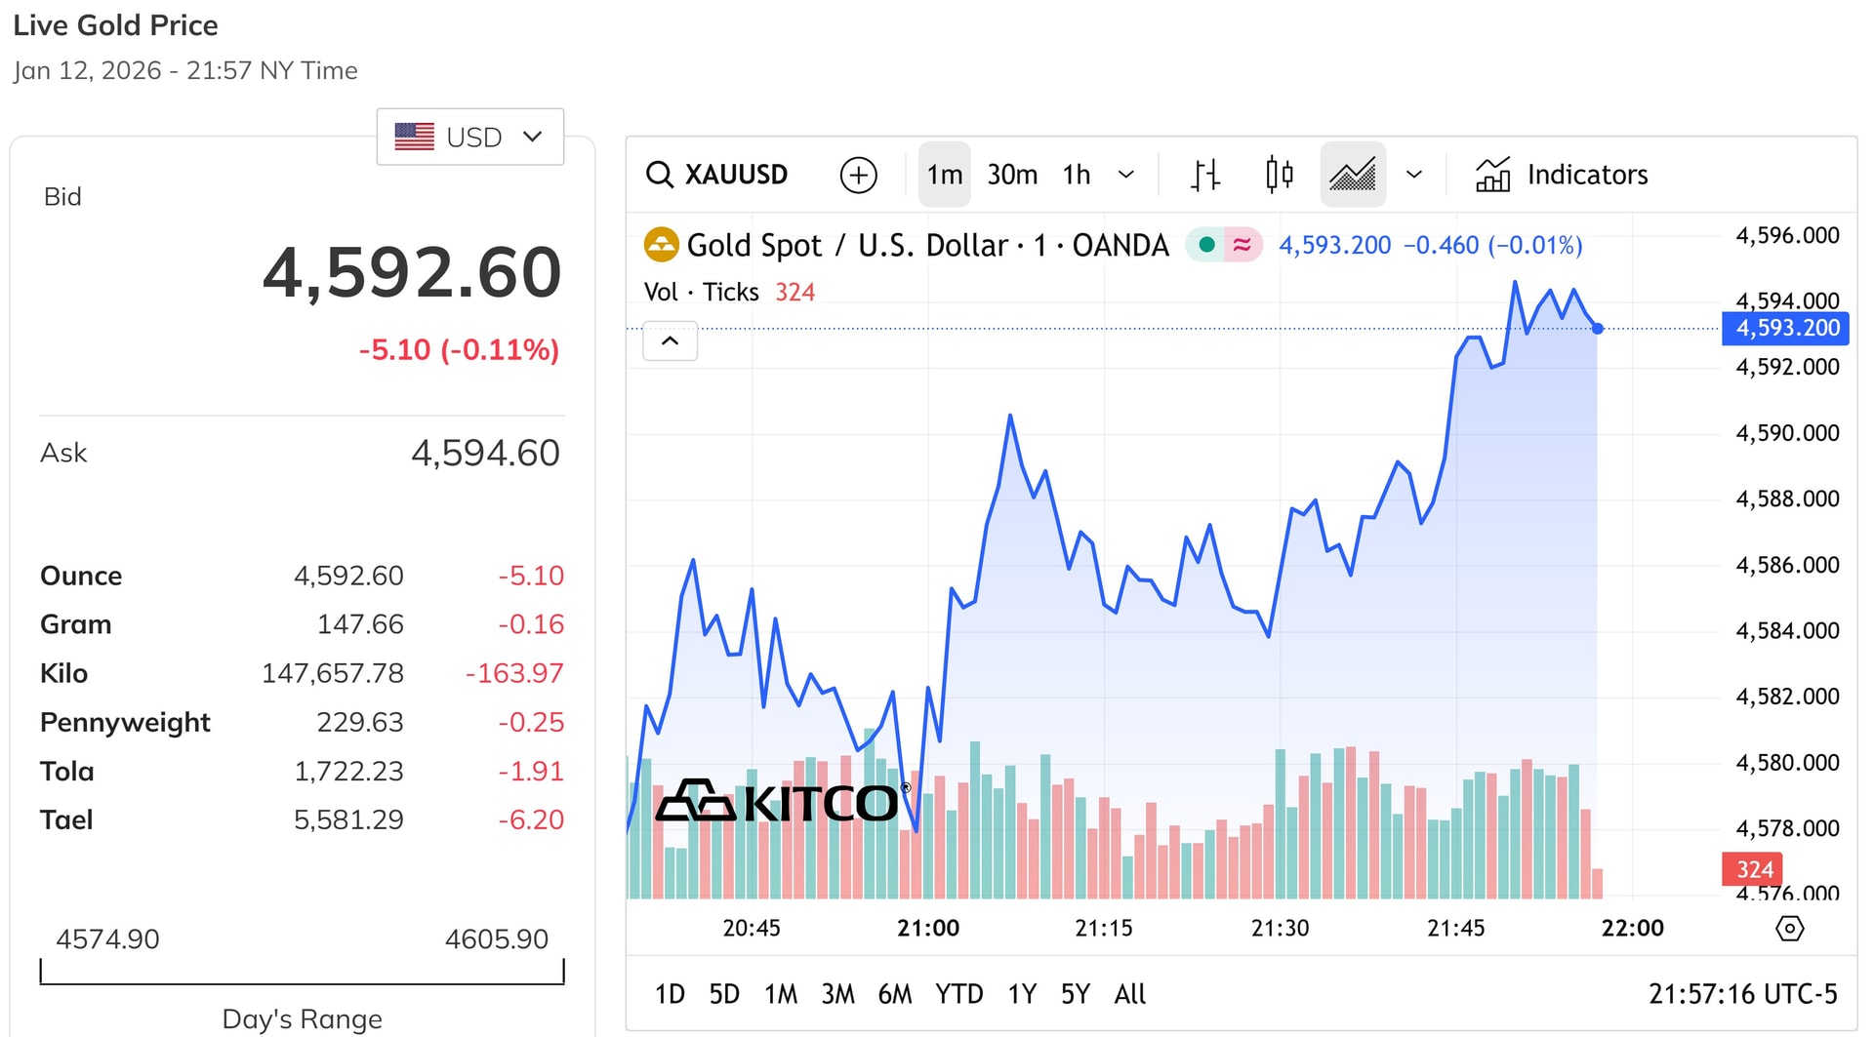
Task: Click the 21:57:16 UTC-5 timezone button
Action: (1742, 994)
